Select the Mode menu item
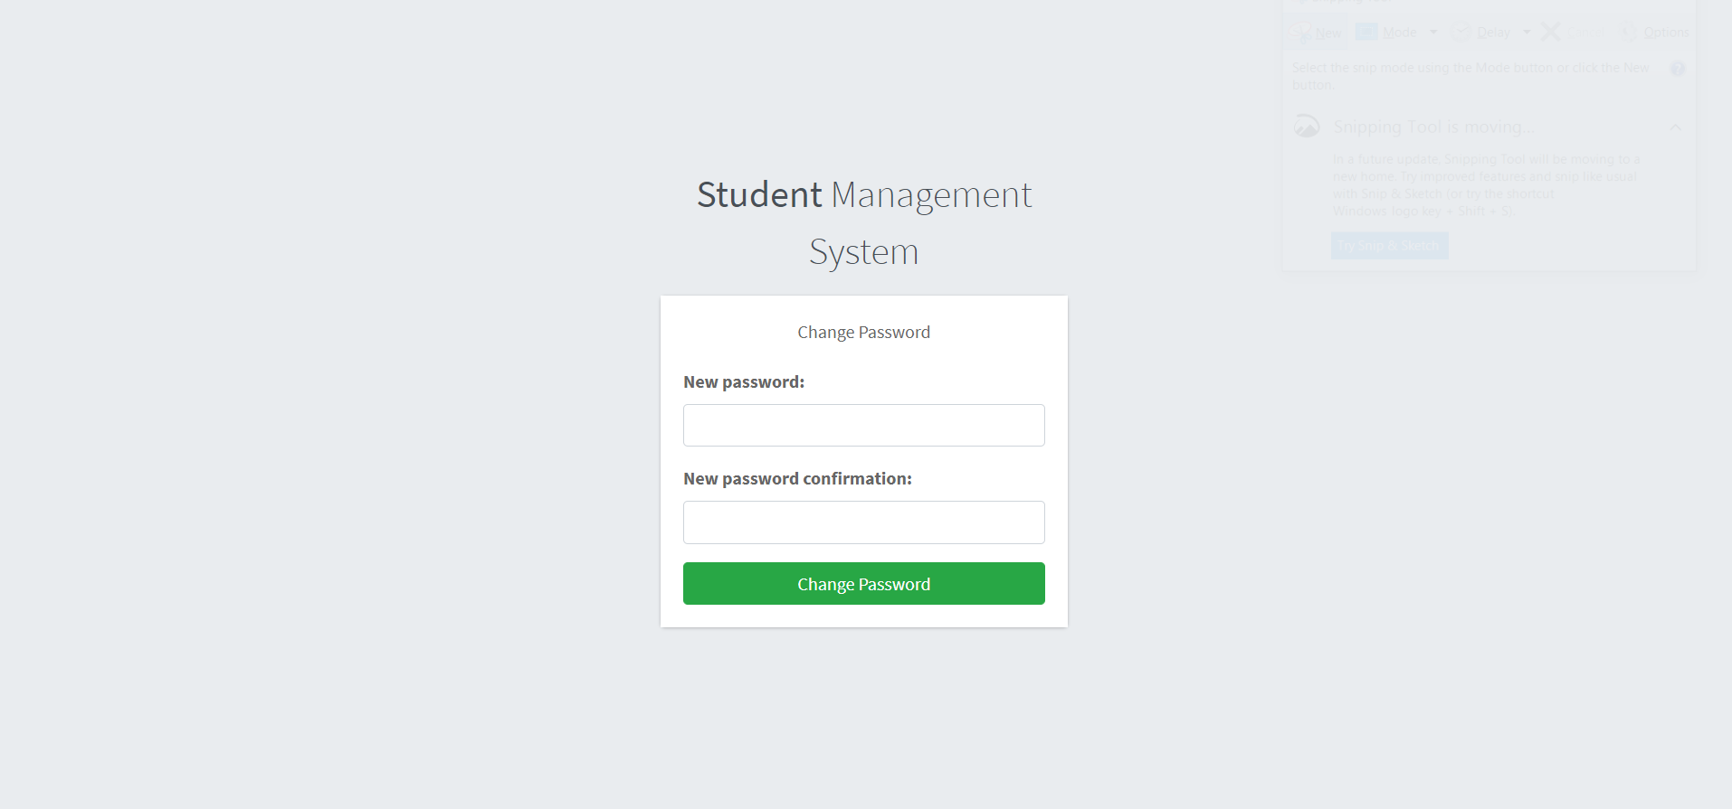Screen dimensions: 1732x809 tap(1399, 32)
